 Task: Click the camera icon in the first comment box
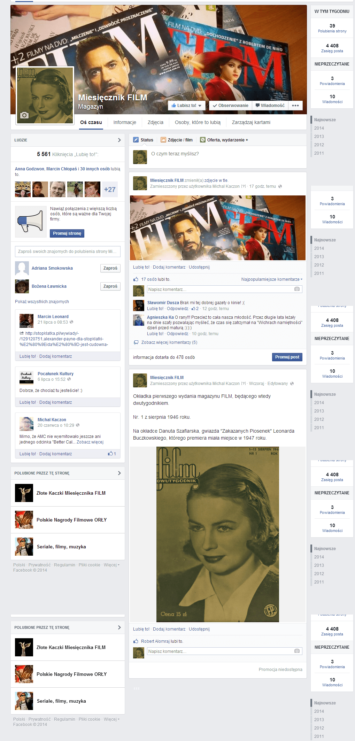click(x=297, y=289)
